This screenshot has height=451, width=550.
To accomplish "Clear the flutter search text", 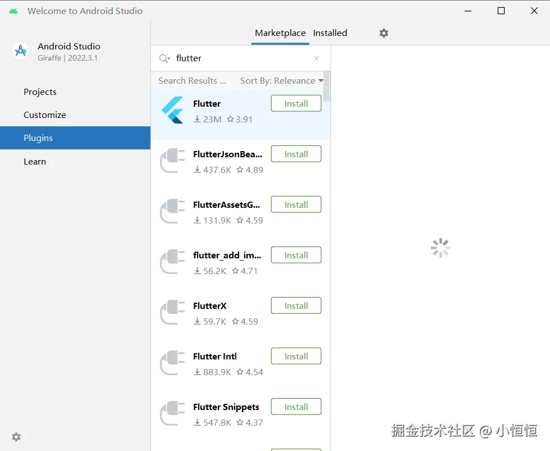I will coord(317,58).
